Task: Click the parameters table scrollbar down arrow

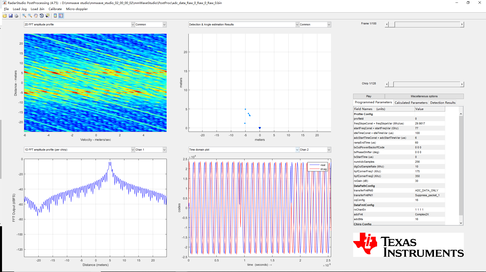Action: 461,223
